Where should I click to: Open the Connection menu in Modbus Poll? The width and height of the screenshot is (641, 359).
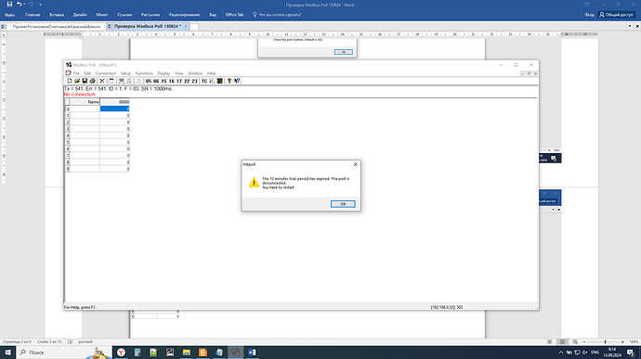point(106,73)
